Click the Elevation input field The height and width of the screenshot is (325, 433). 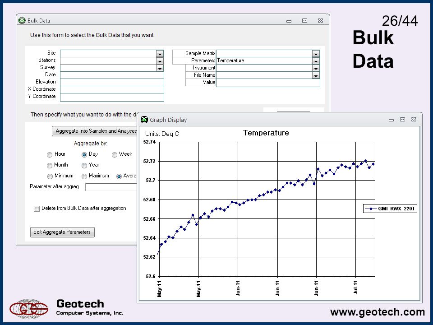(x=112, y=82)
